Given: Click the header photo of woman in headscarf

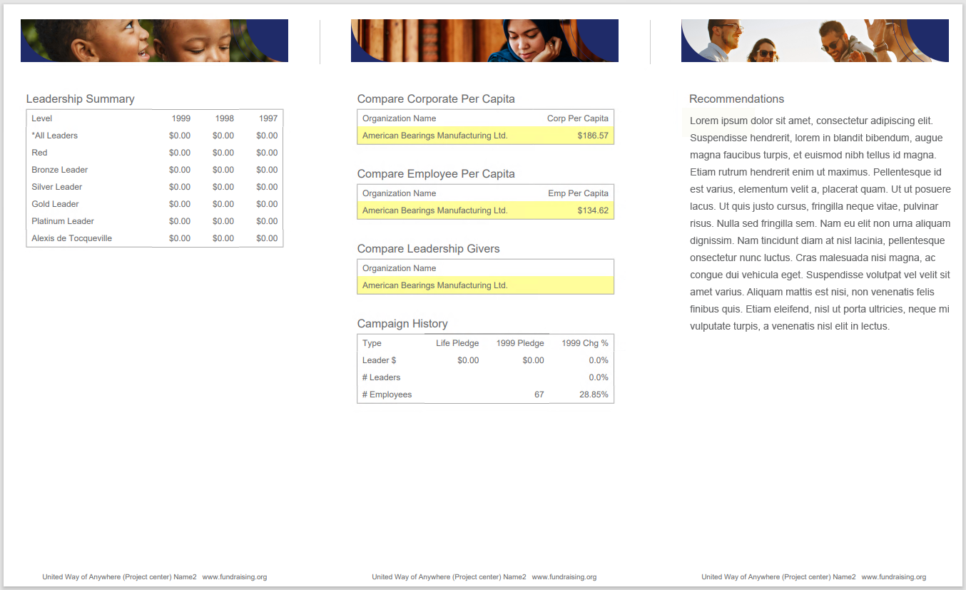Looking at the screenshot, I should [484, 41].
